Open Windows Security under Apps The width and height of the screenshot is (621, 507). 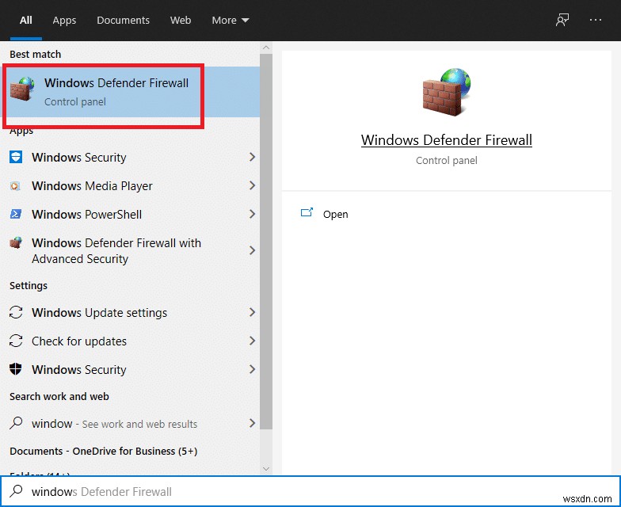(x=130, y=157)
